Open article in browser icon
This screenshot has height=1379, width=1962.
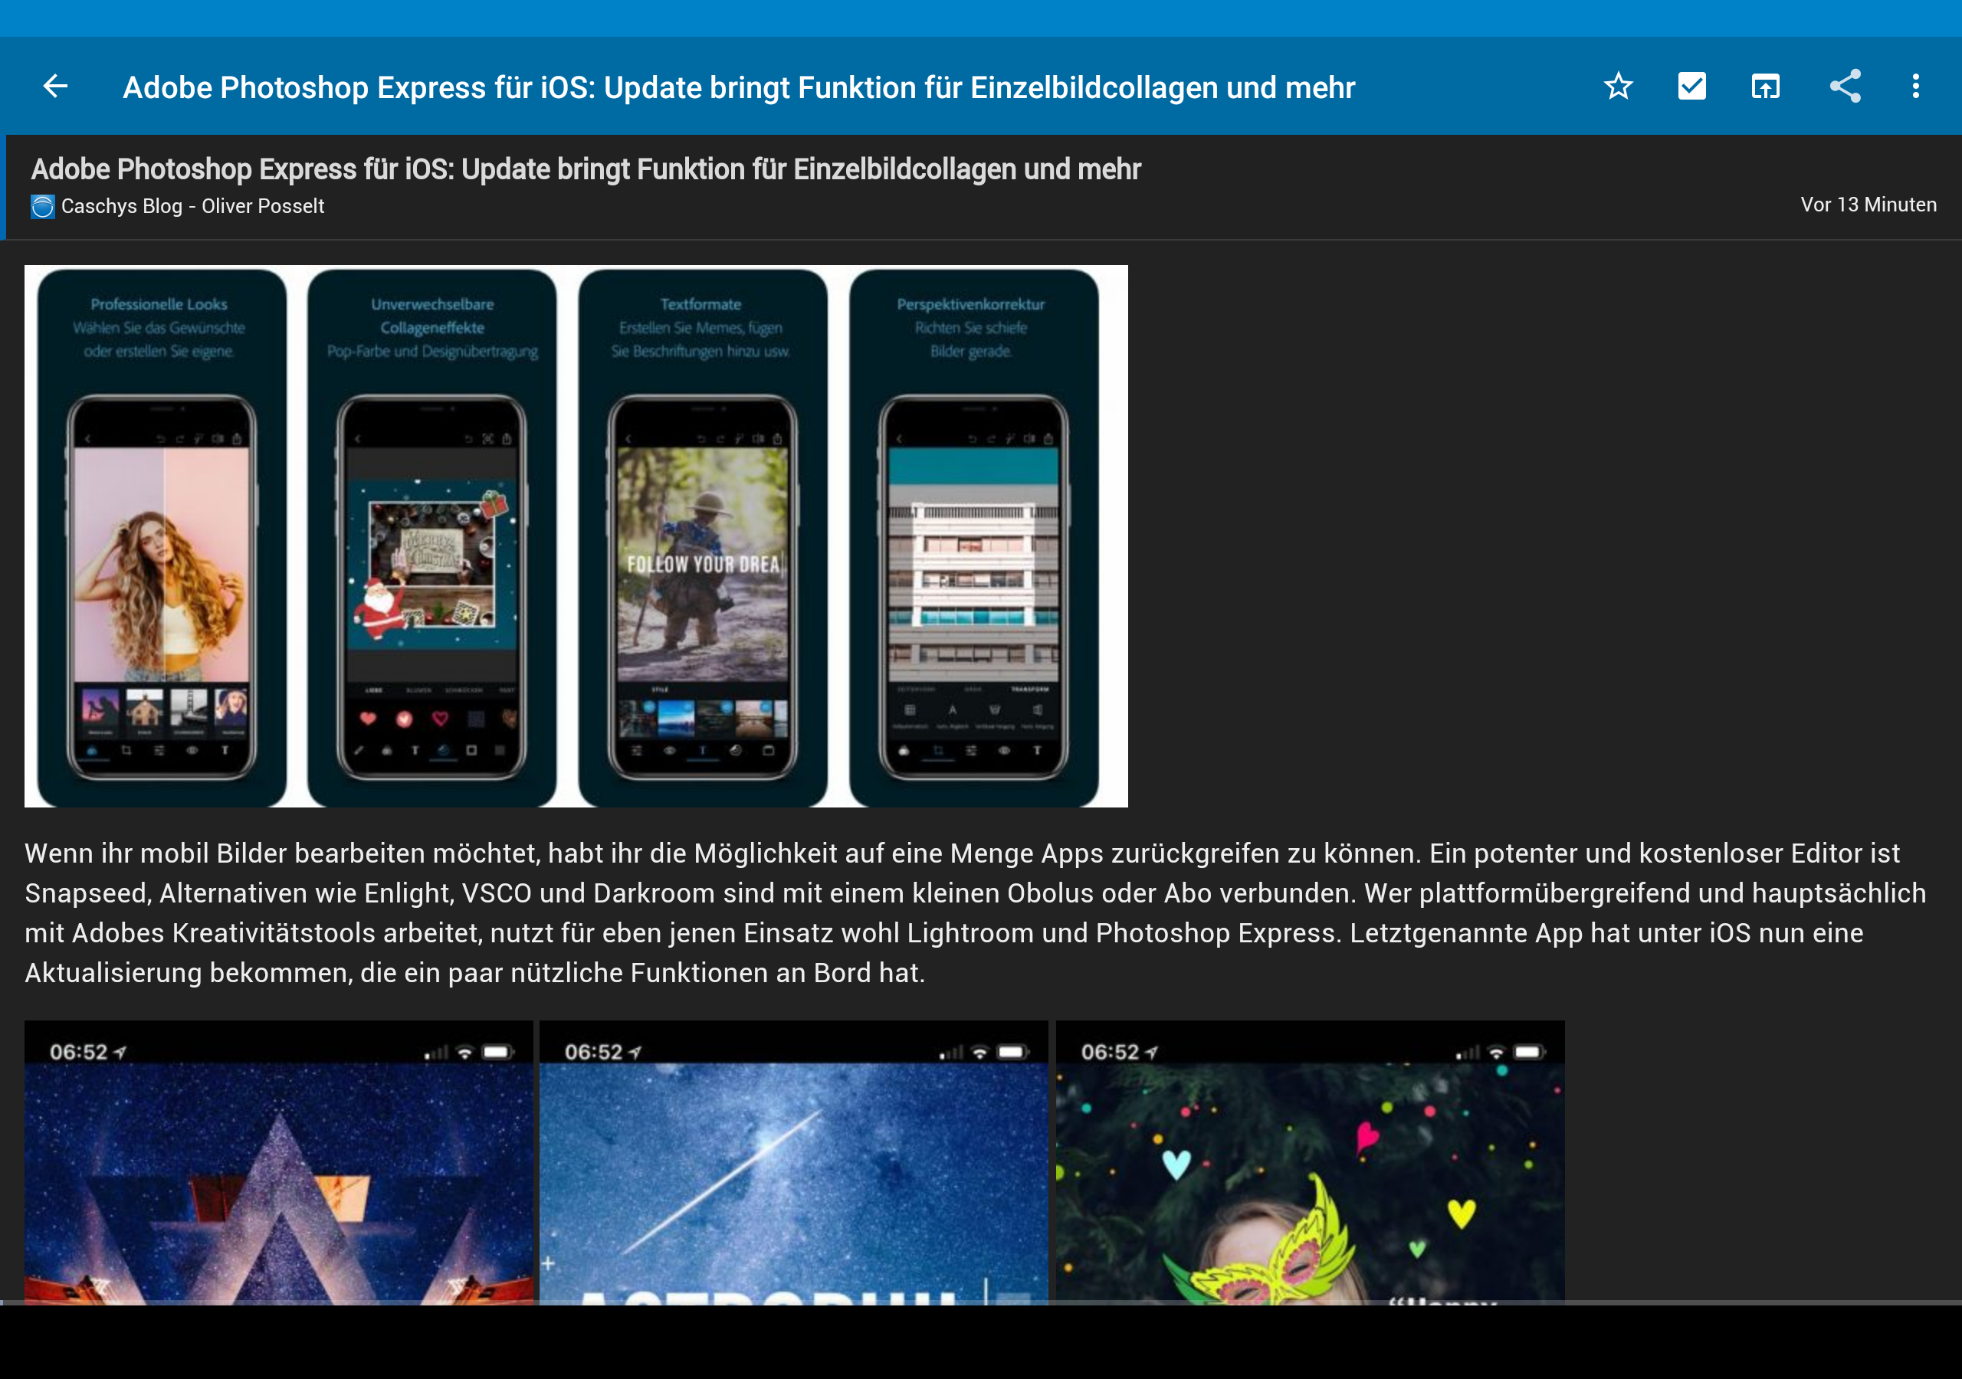coord(1766,87)
